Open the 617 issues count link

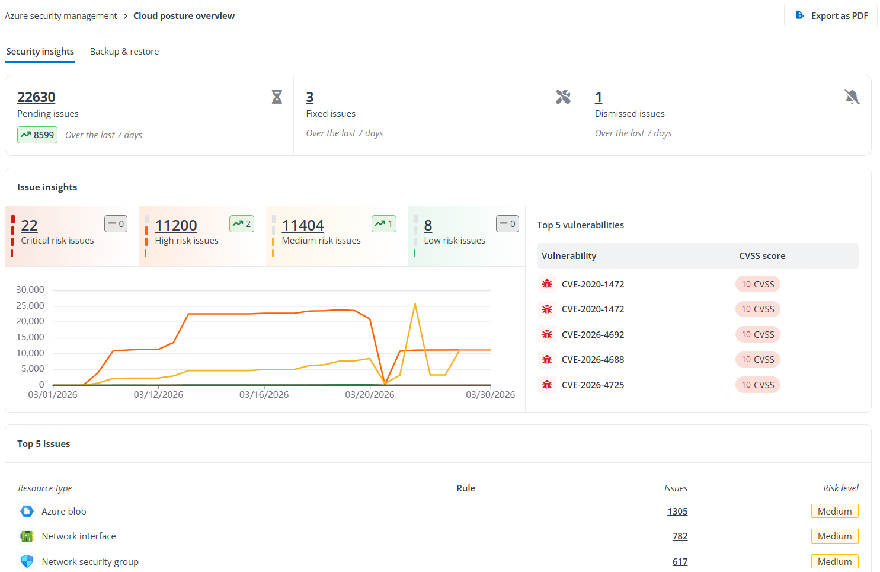click(680, 562)
